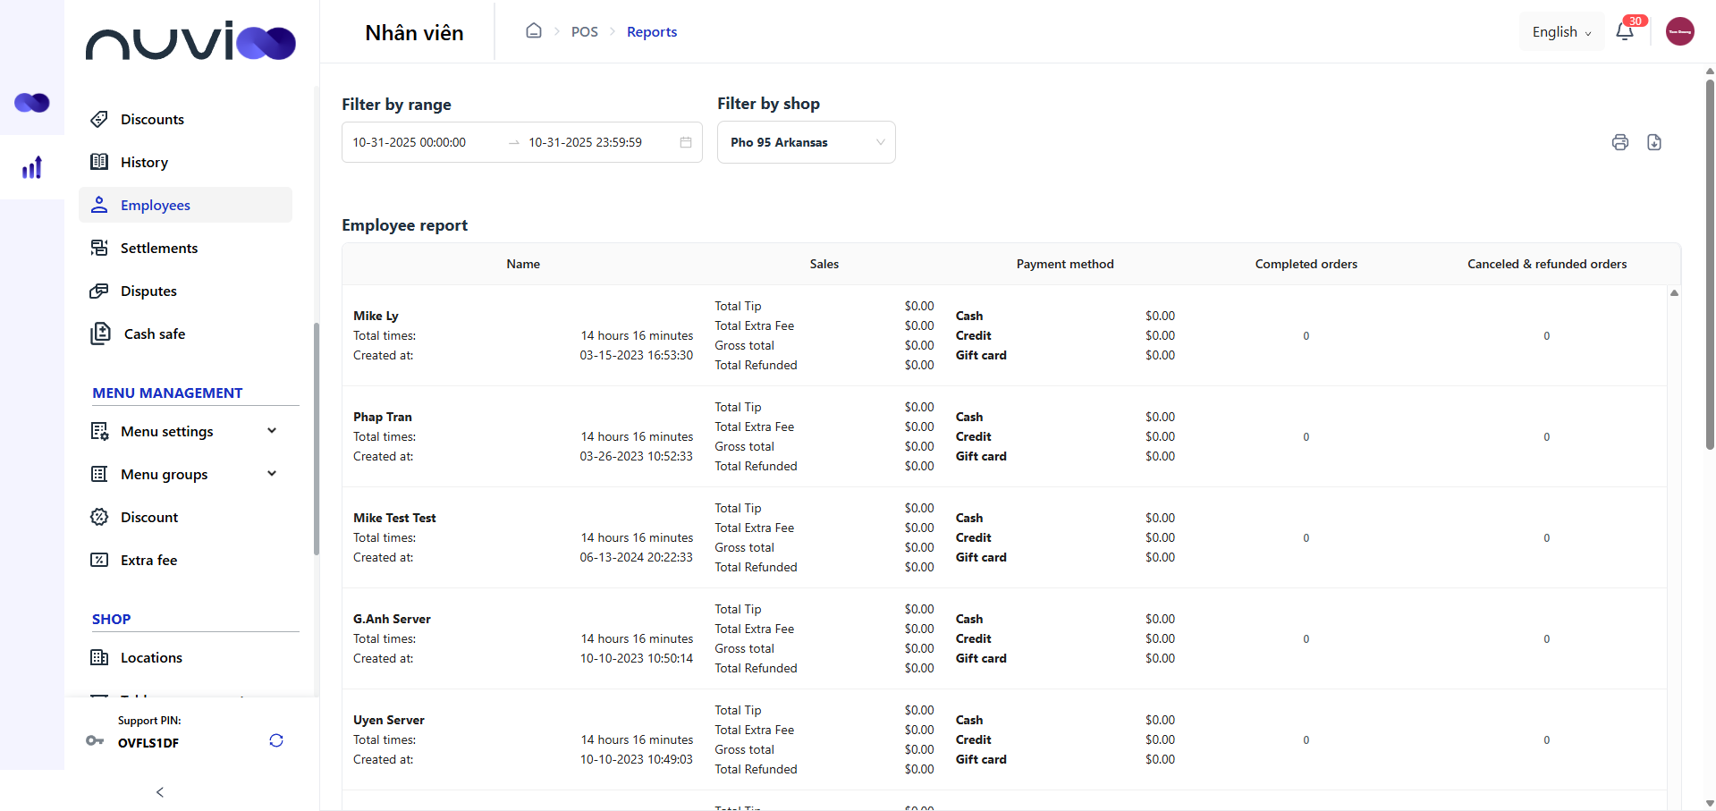Open the English language selector

[1560, 31]
